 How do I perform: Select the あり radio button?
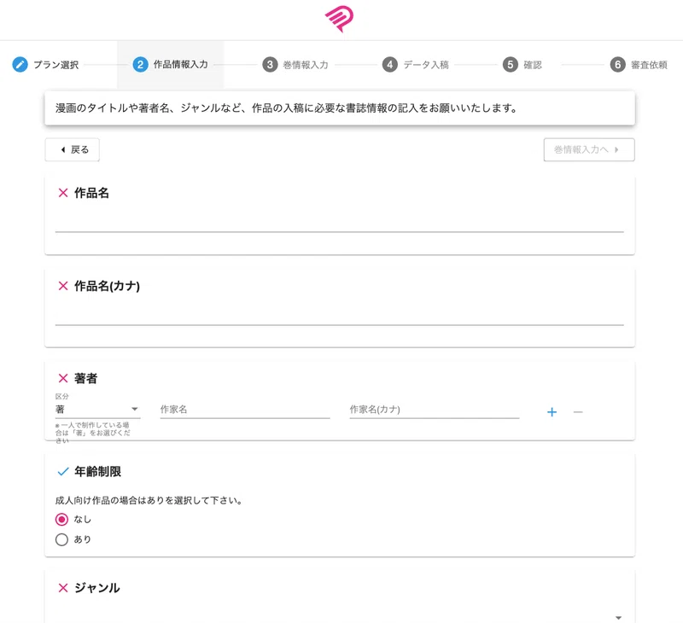pyautogui.click(x=61, y=539)
